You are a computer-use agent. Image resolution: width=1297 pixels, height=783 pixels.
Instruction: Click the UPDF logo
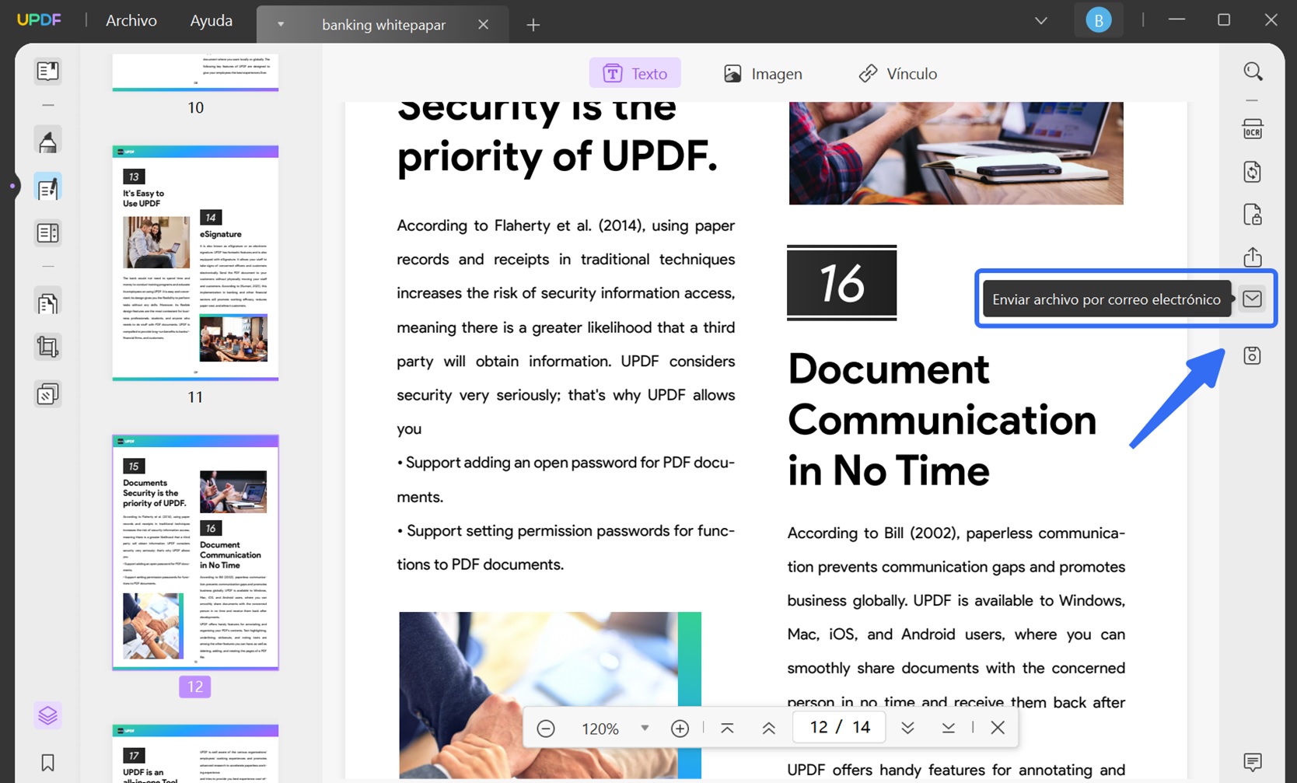[x=39, y=20]
